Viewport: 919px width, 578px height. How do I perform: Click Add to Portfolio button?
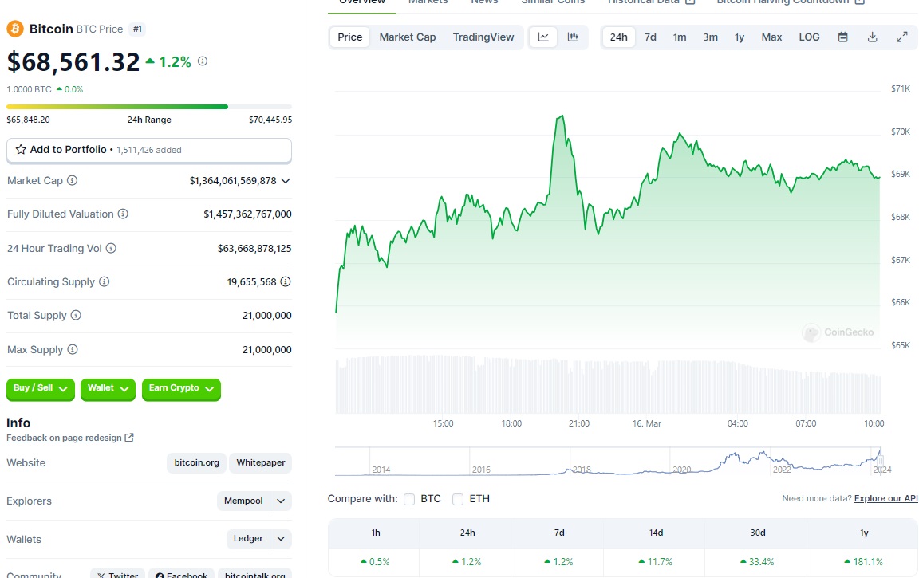(149, 150)
